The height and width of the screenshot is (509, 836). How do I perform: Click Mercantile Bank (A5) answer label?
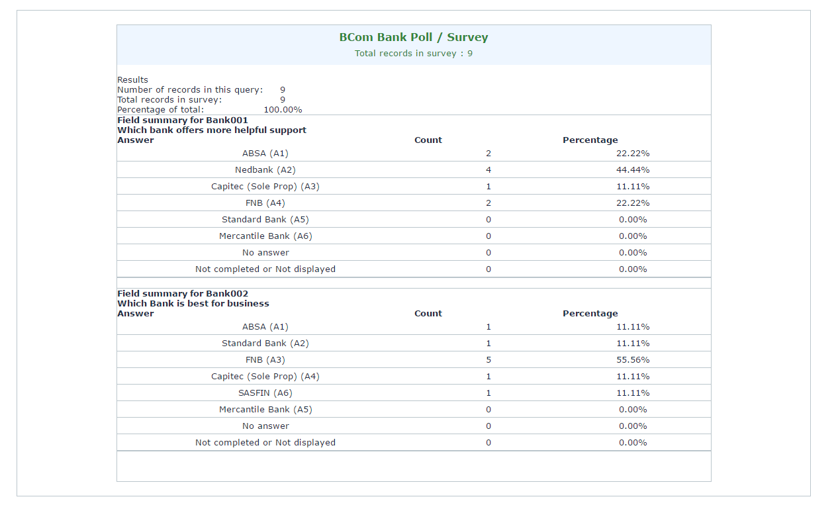click(265, 410)
